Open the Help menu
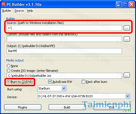Viewport: 136px width, 114px height. 30,11
